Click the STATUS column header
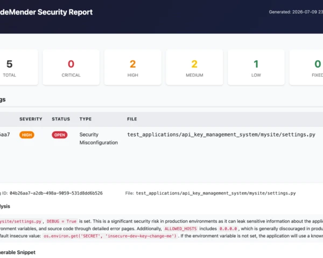 61,119
